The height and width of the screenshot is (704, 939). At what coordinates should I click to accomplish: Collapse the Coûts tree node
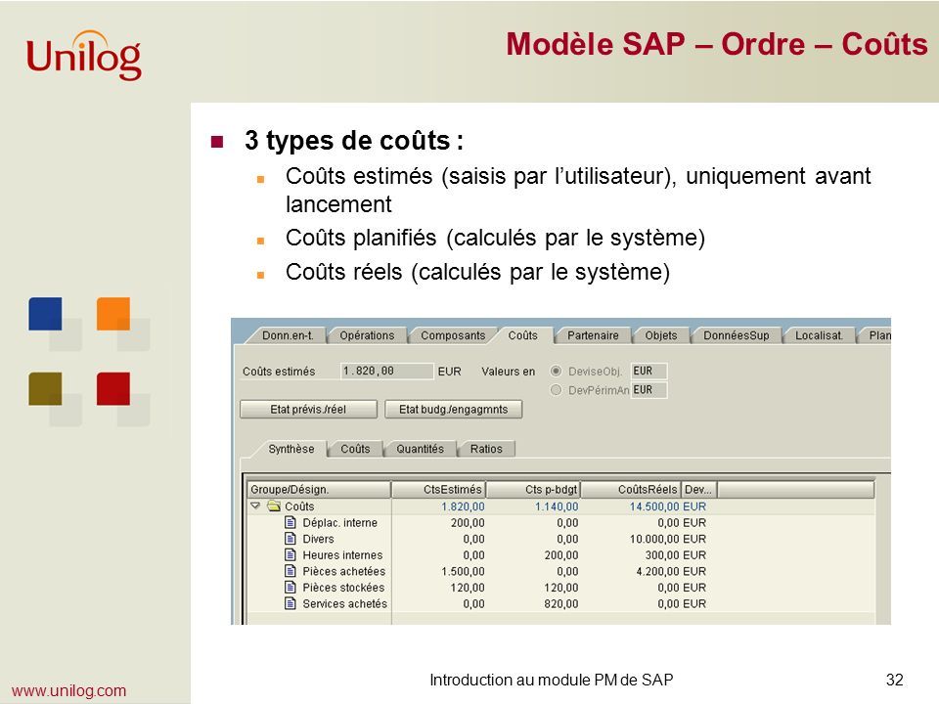255,506
